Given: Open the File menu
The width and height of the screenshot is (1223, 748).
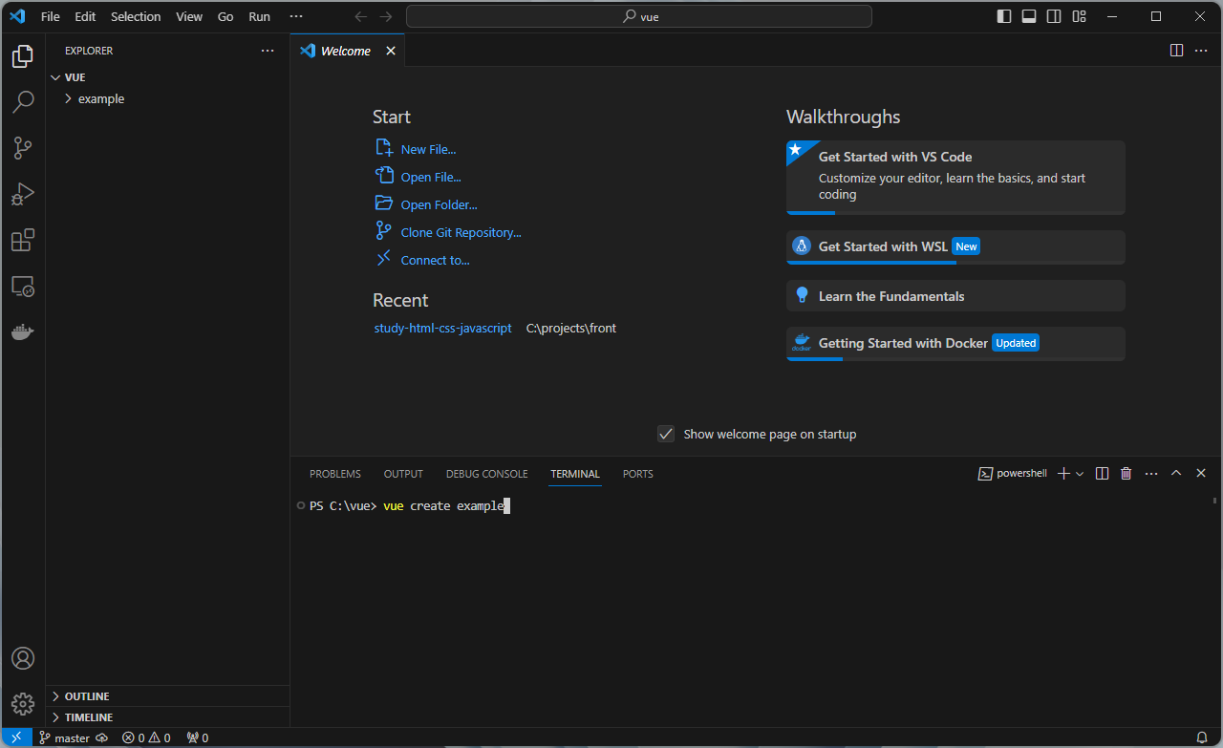Looking at the screenshot, I should coord(51,16).
